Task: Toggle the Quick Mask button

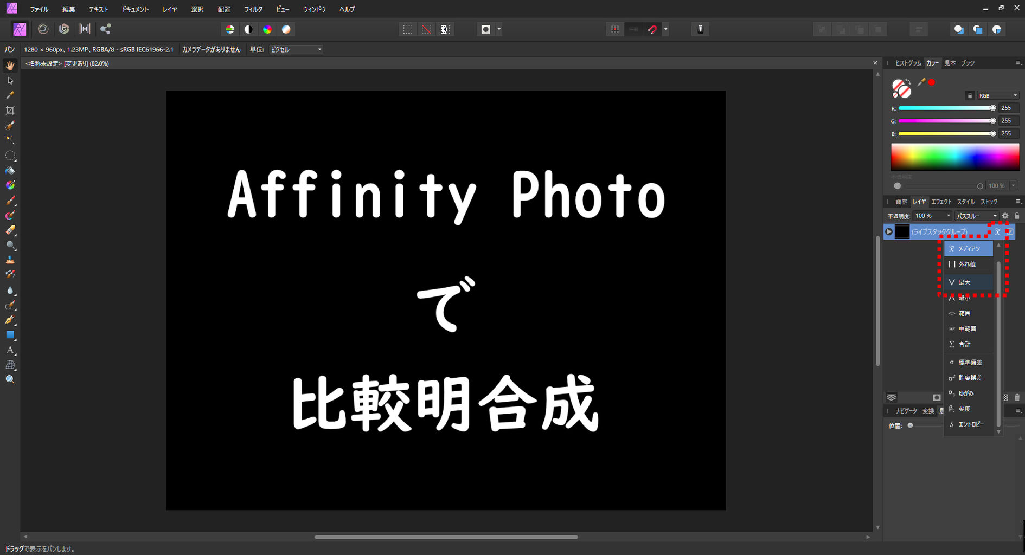Action: 486,29
